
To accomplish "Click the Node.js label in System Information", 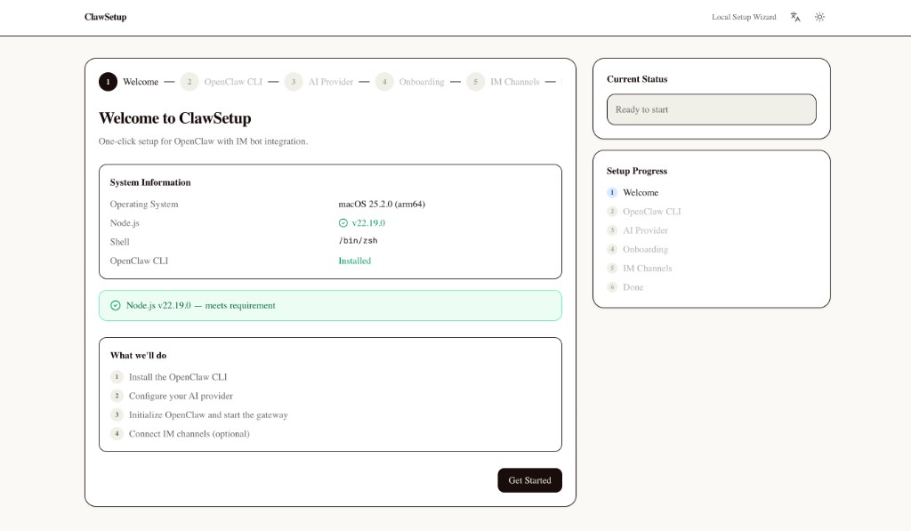I will click(125, 223).
